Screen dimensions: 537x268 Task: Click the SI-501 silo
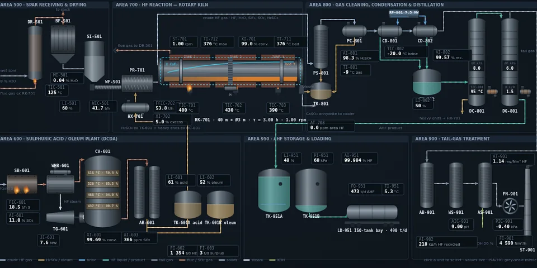(x=94, y=61)
